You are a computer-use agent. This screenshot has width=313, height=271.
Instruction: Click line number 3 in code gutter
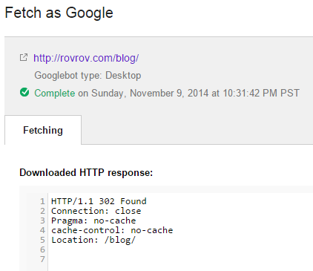(43, 221)
